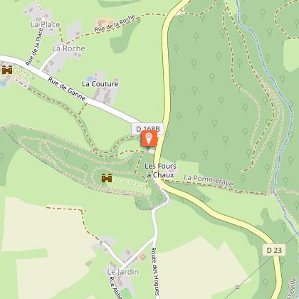Click the Rue de Ganne street label

pyautogui.click(x=67, y=89)
